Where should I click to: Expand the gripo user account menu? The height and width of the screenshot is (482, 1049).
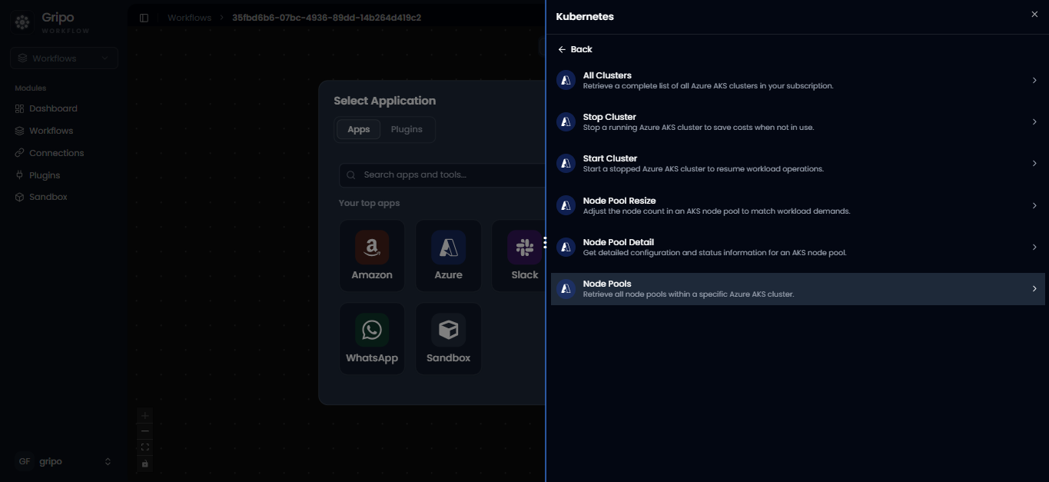point(65,461)
